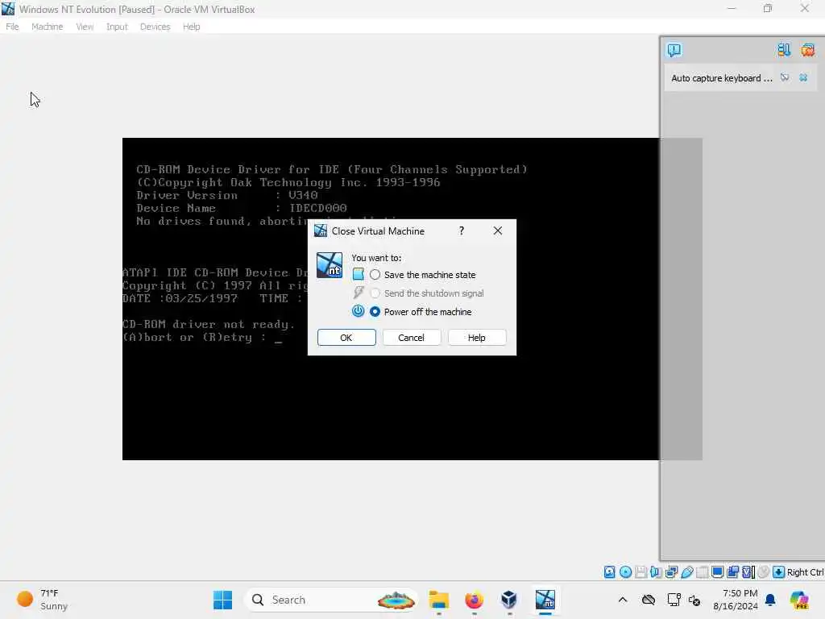Viewport: 825px width, 619px height.
Task: Click the blue power off icon
Action: point(358,311)
